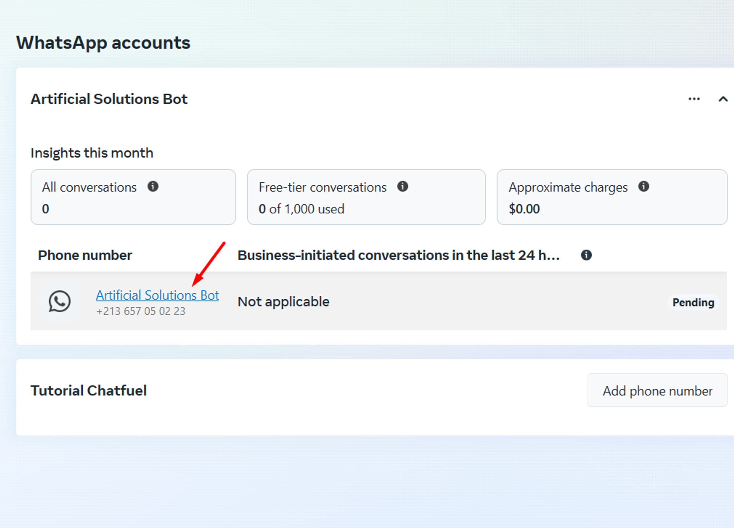Image resolution: width=734 pixels, height=528 pixels.
Task: Collapse the Artificial Solutions Bot account section
Action: coord(723,99)
